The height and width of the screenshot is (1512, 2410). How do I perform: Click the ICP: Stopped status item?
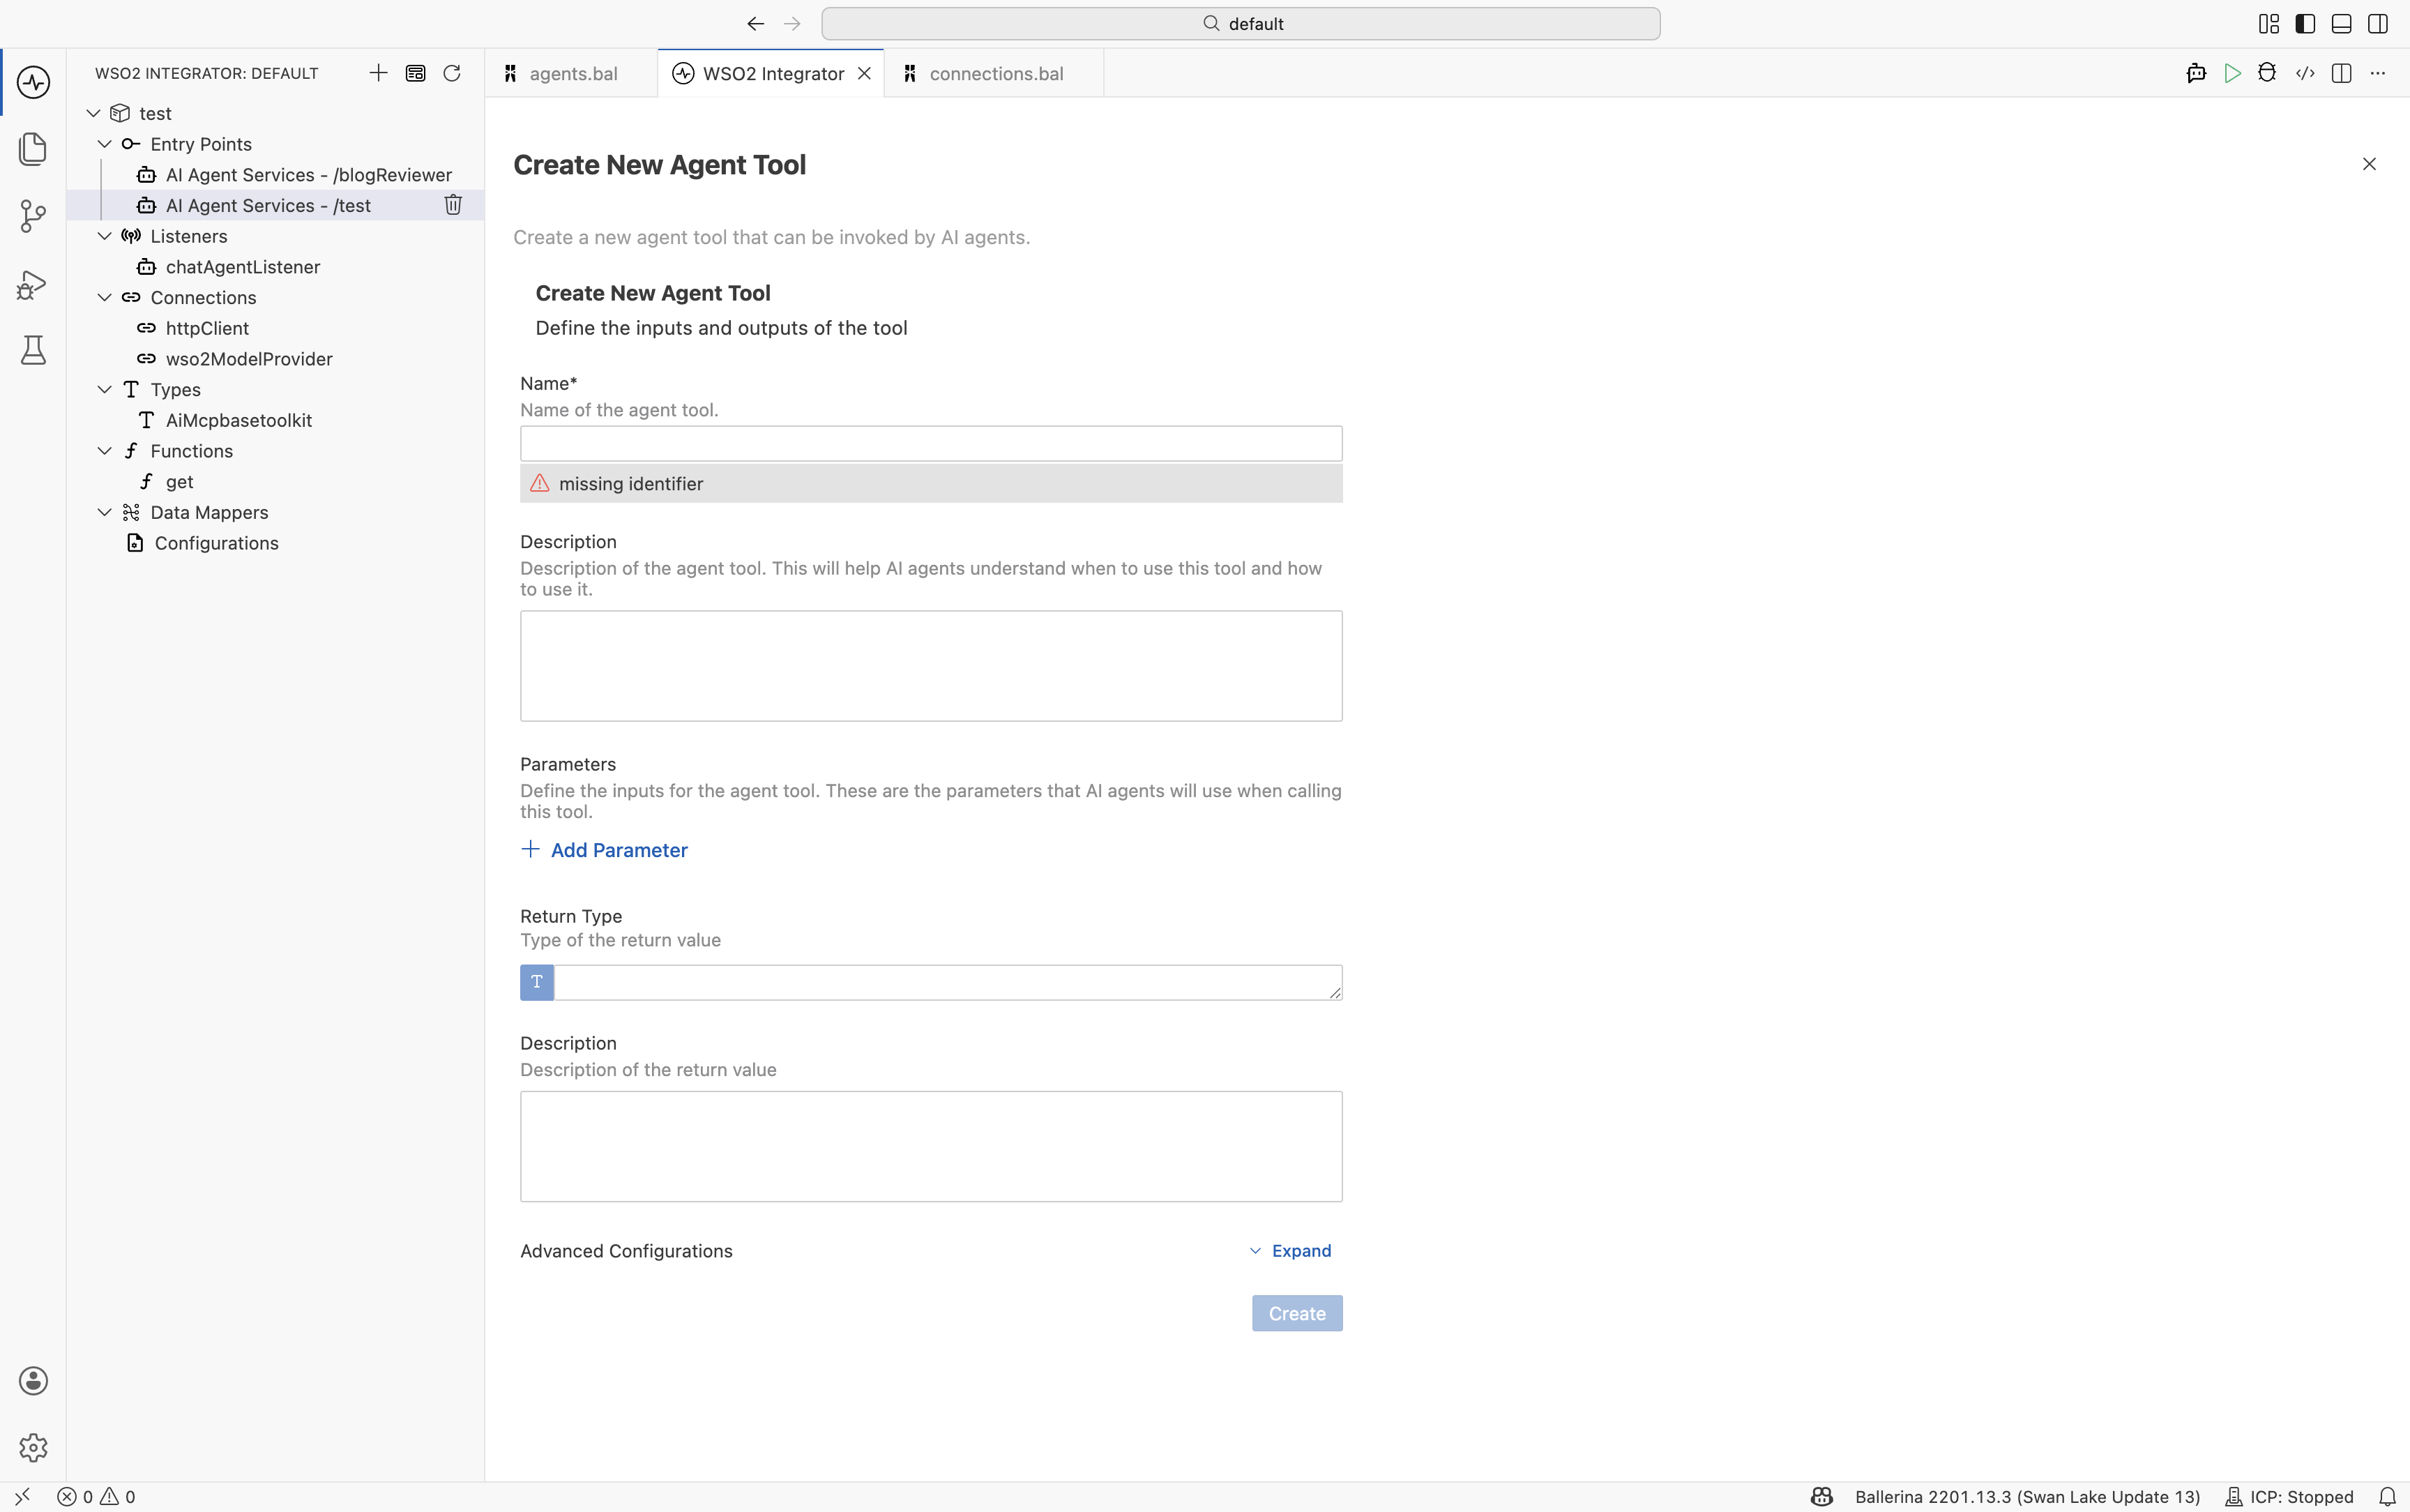[2289, 1496]
